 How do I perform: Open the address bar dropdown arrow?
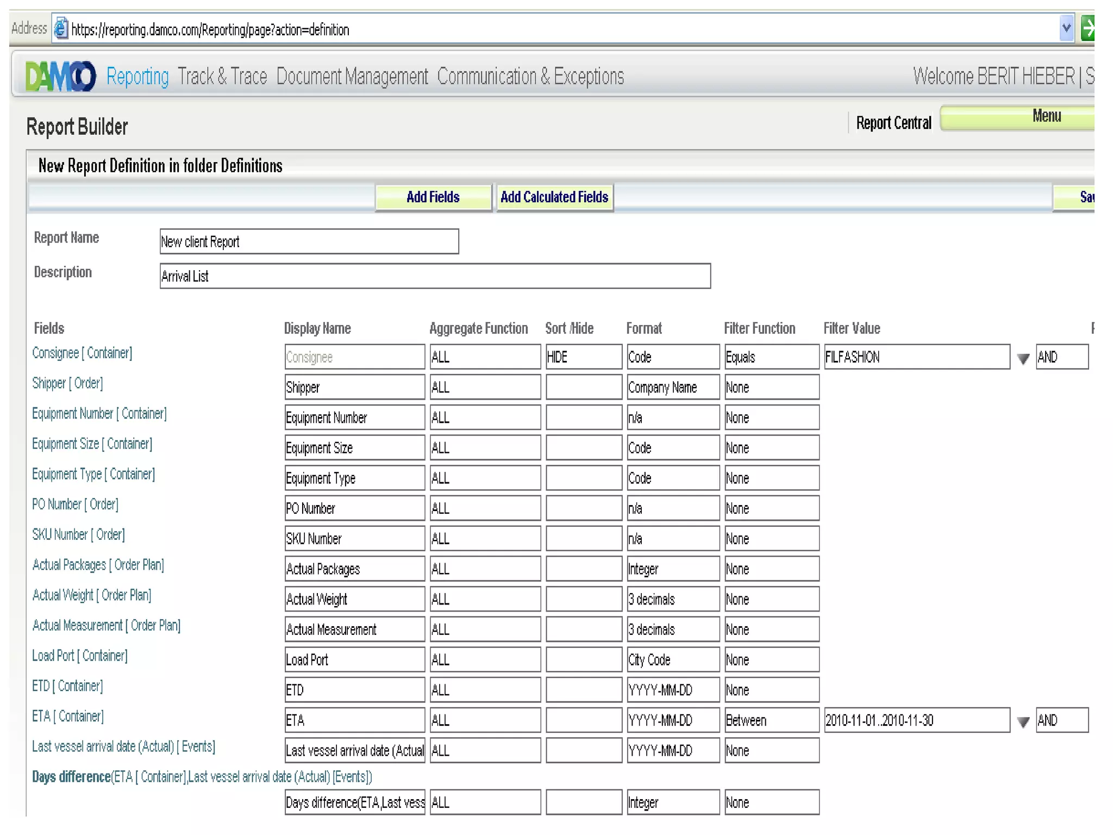click(x=1066, y=28)
